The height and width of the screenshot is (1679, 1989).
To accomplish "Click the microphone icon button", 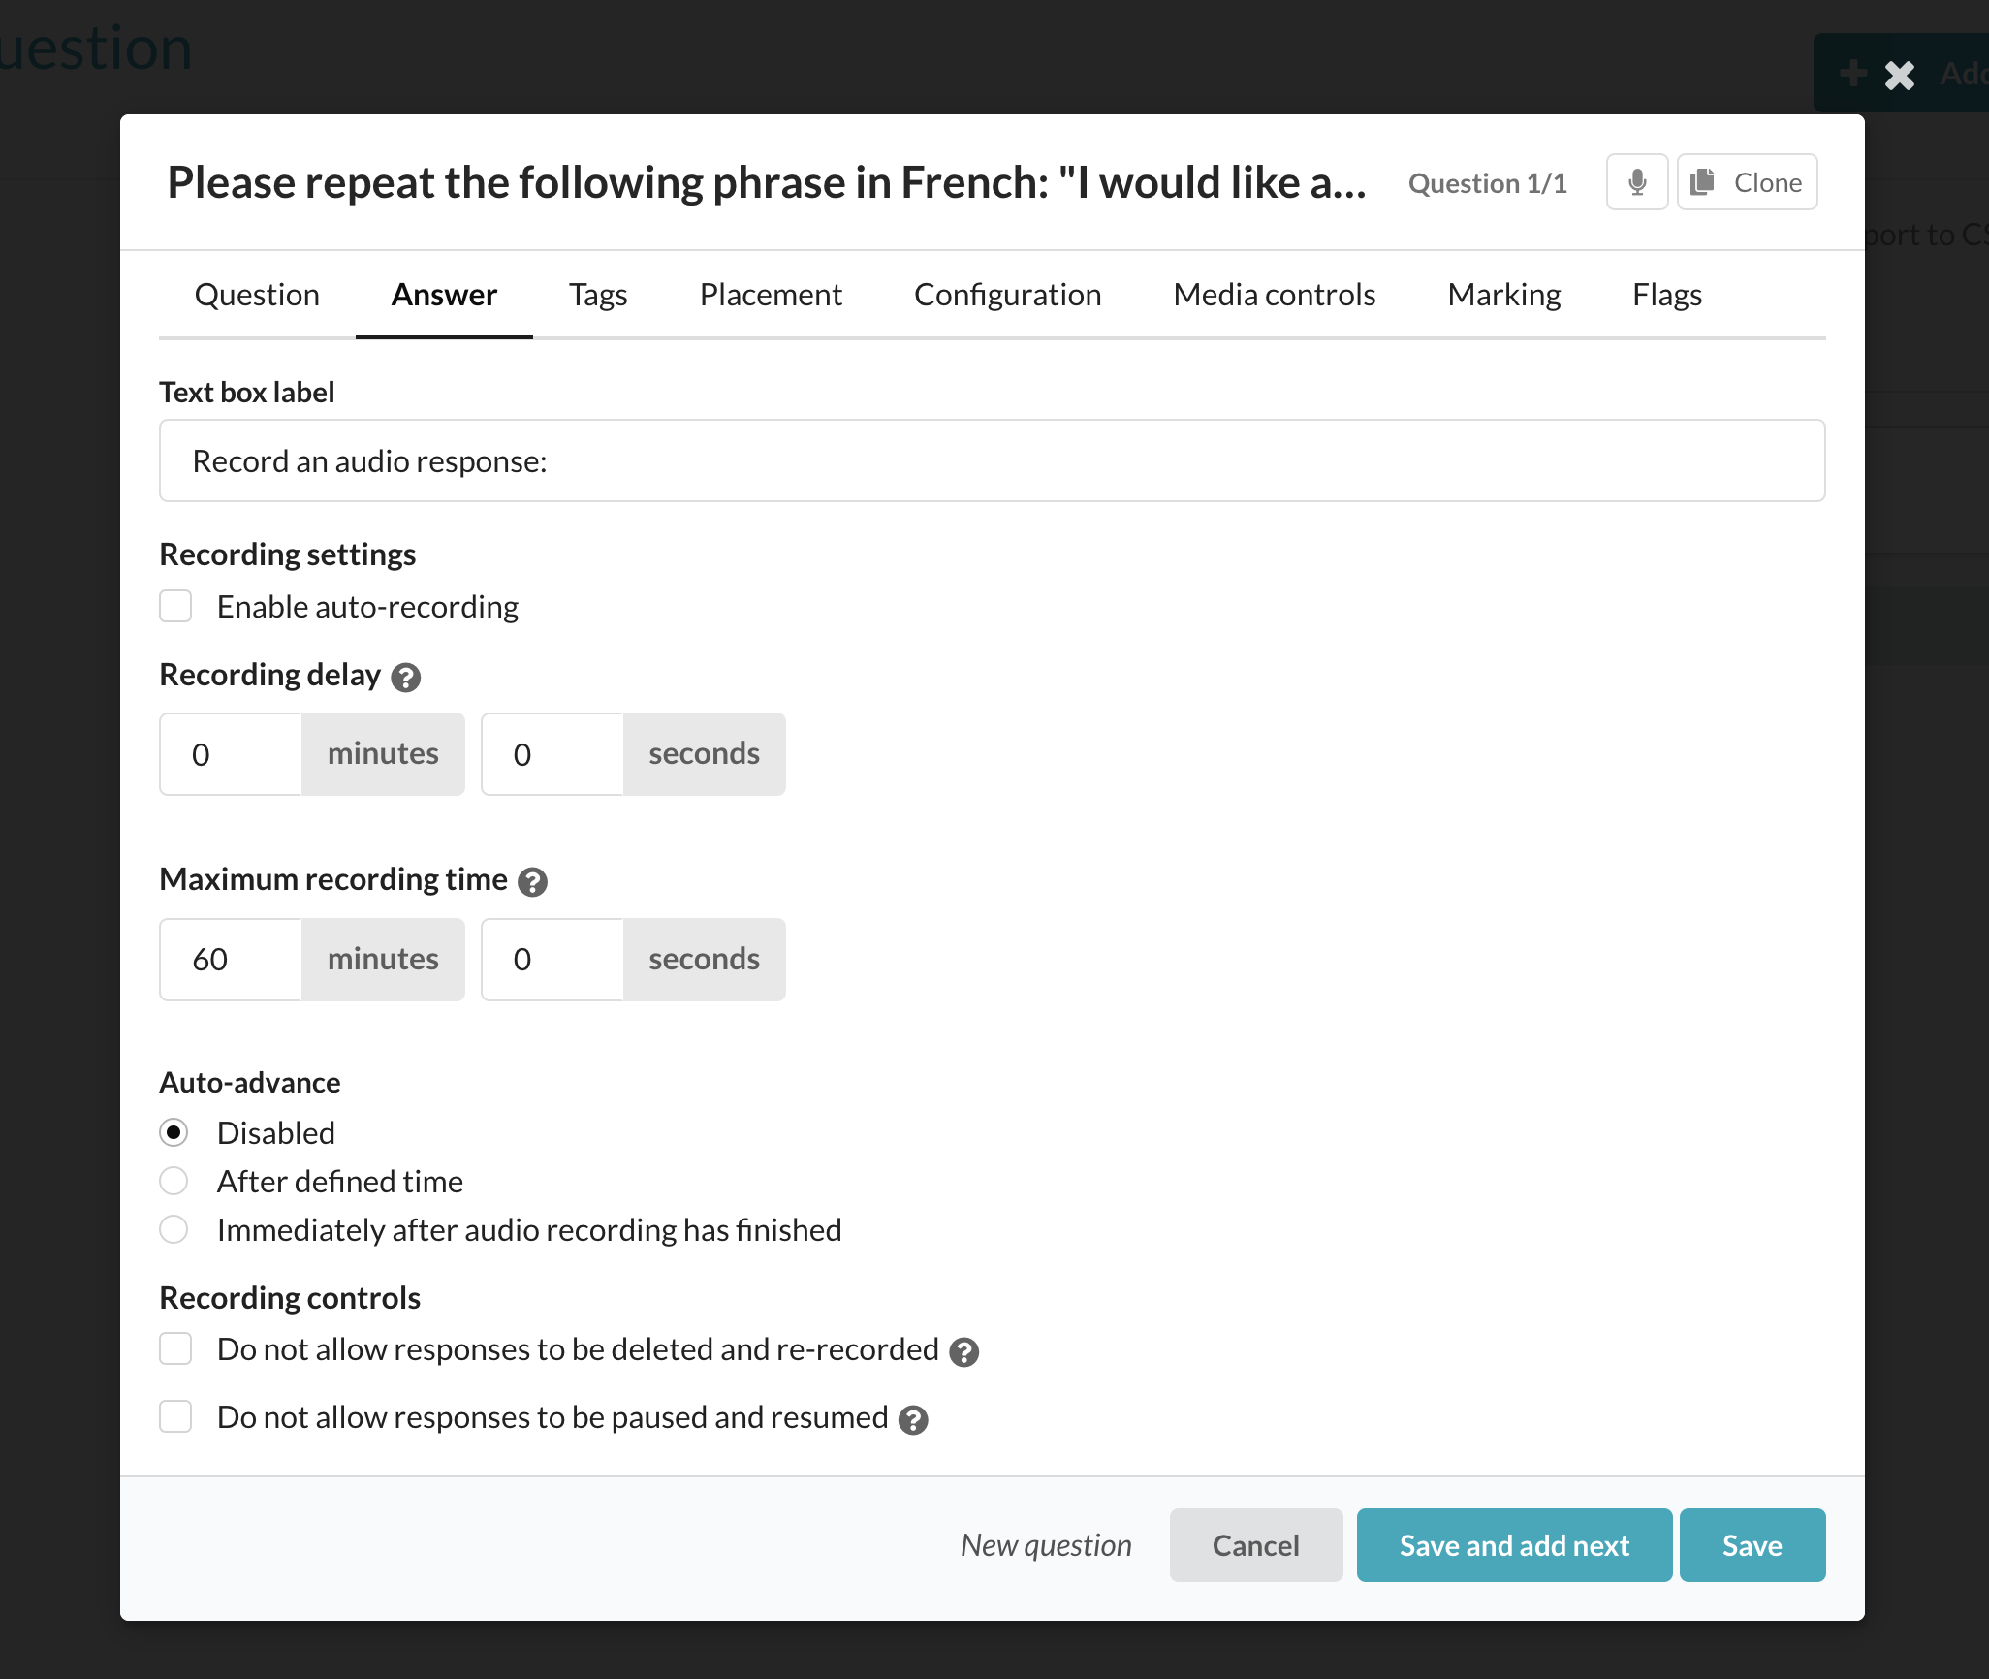I will 1636,182.
